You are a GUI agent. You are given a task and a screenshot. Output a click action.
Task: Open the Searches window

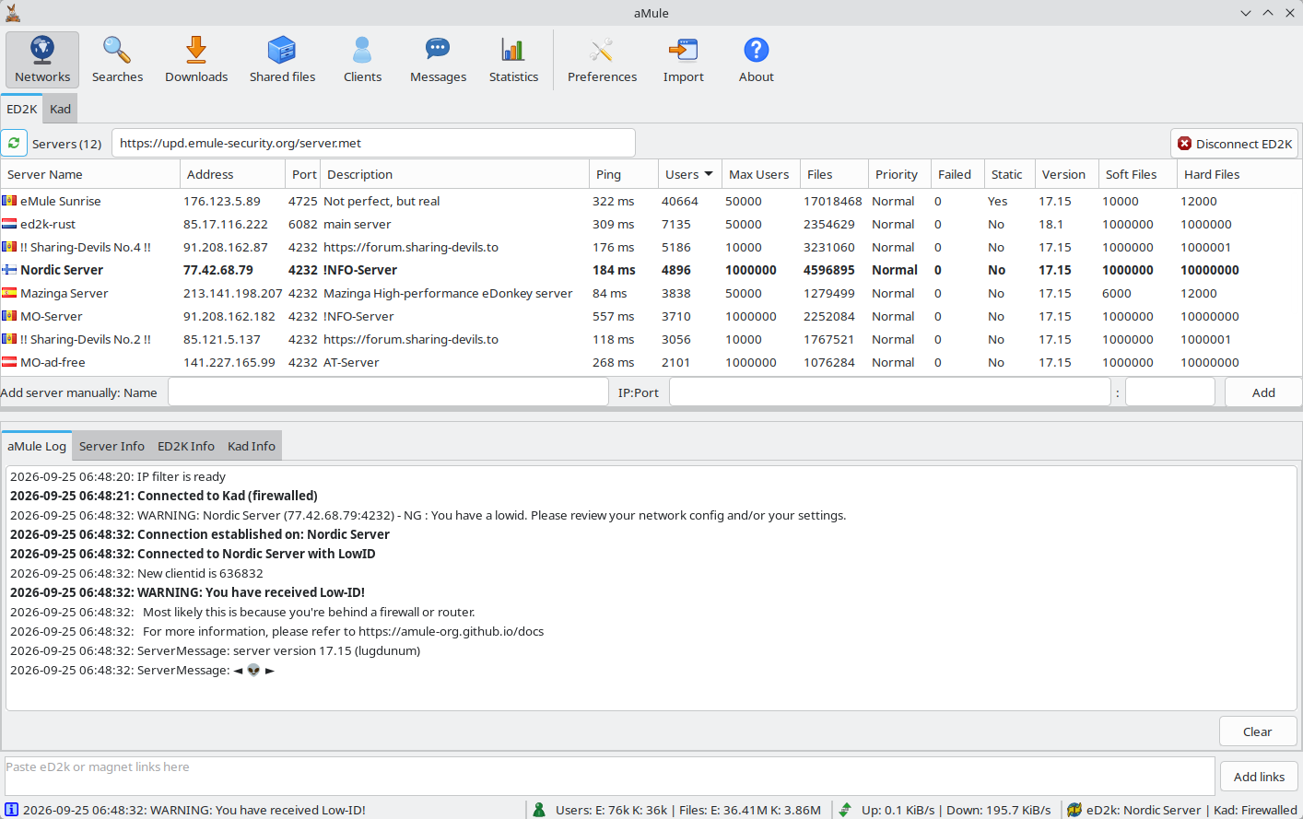pos(117,60)
